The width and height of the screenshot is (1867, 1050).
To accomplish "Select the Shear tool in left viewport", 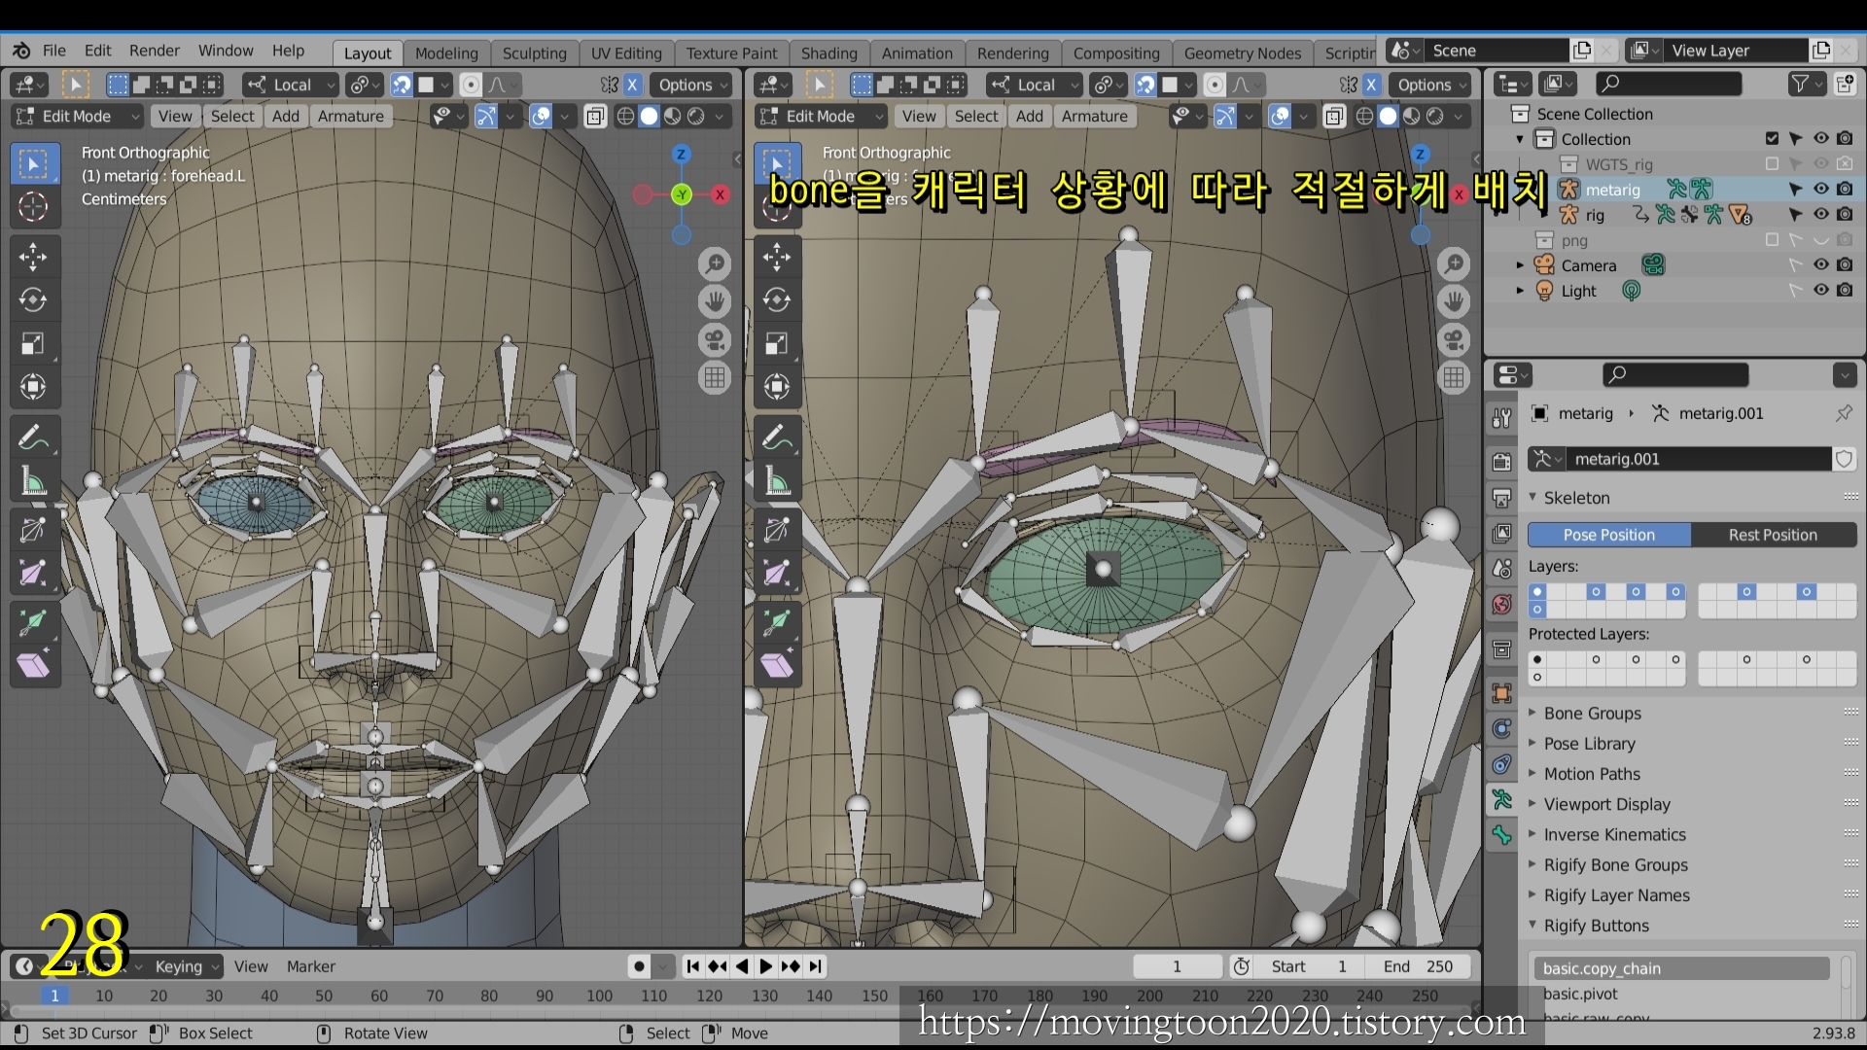I will coord(33,666).
